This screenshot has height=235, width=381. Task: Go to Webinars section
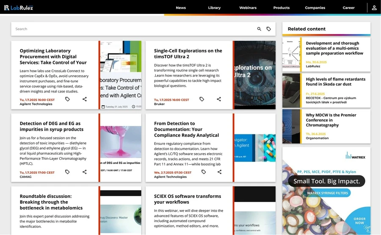pyautogui.click(x=248, y=8)
